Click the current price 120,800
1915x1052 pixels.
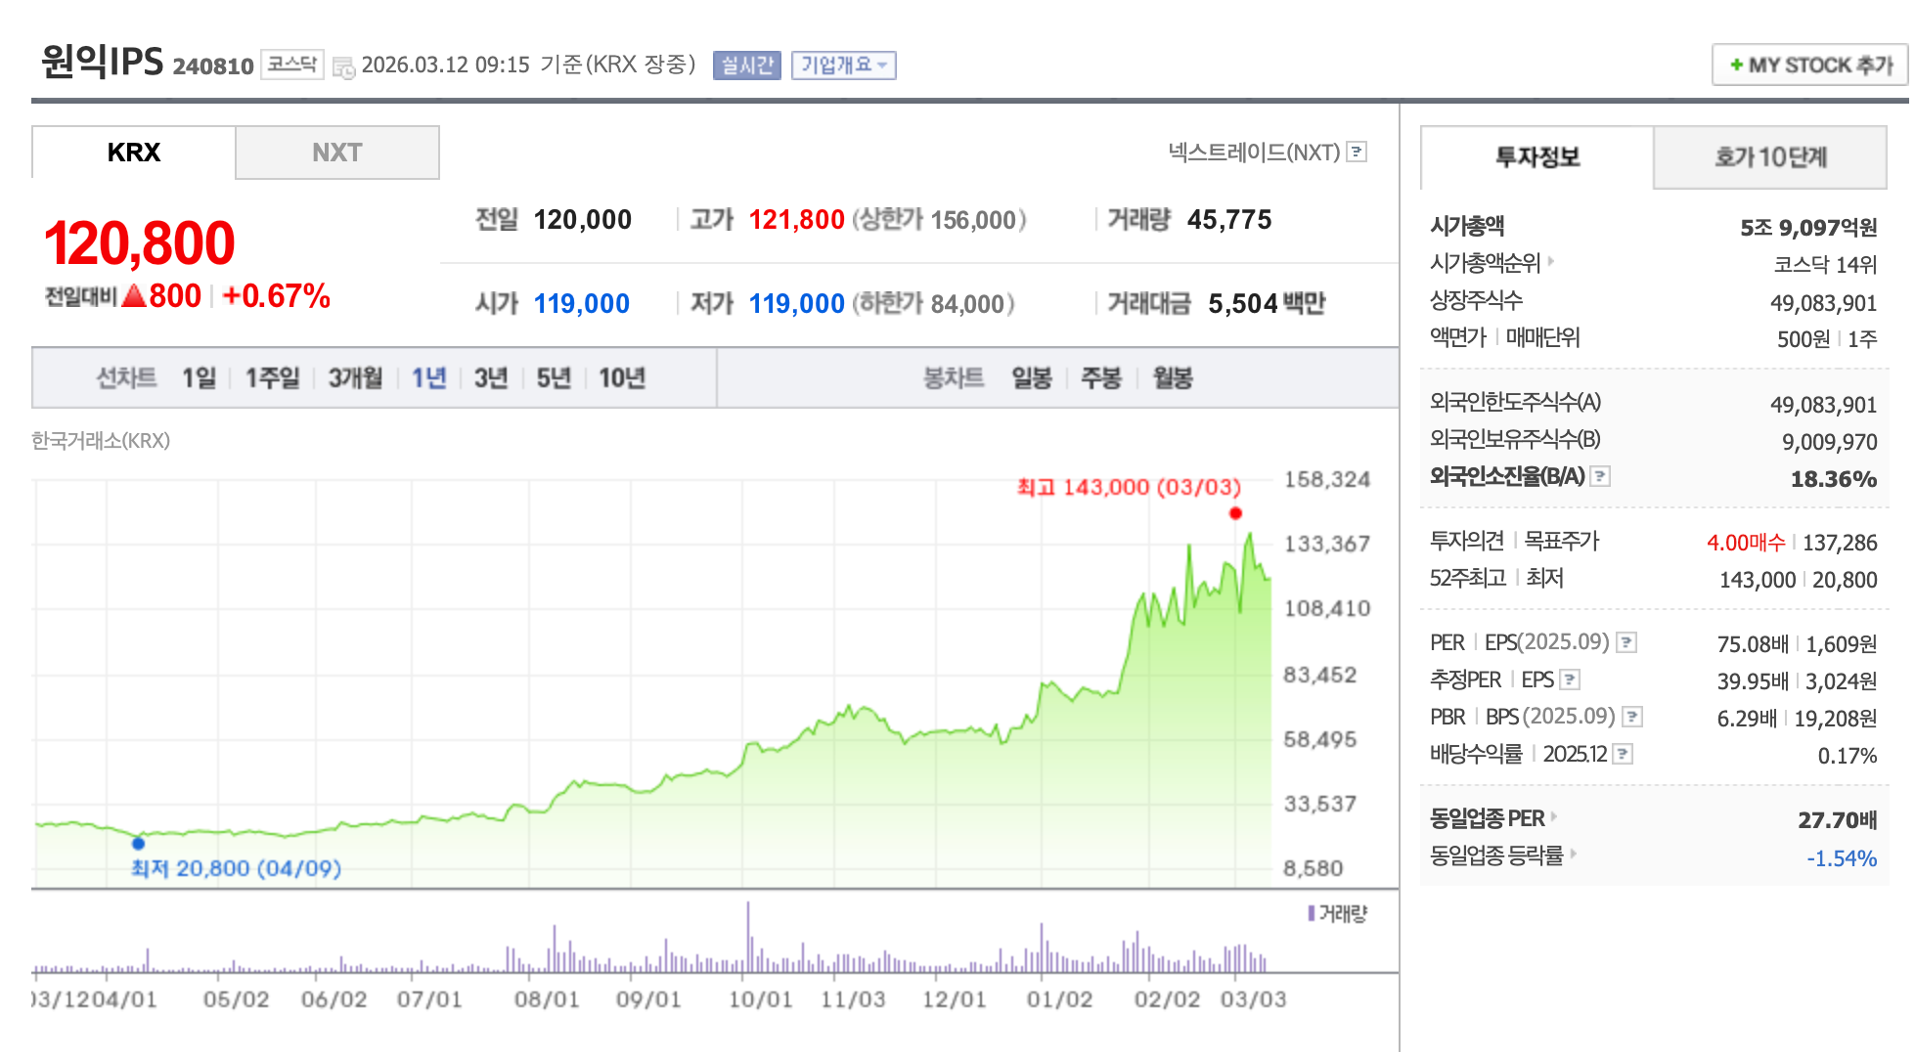pos(140,243)
